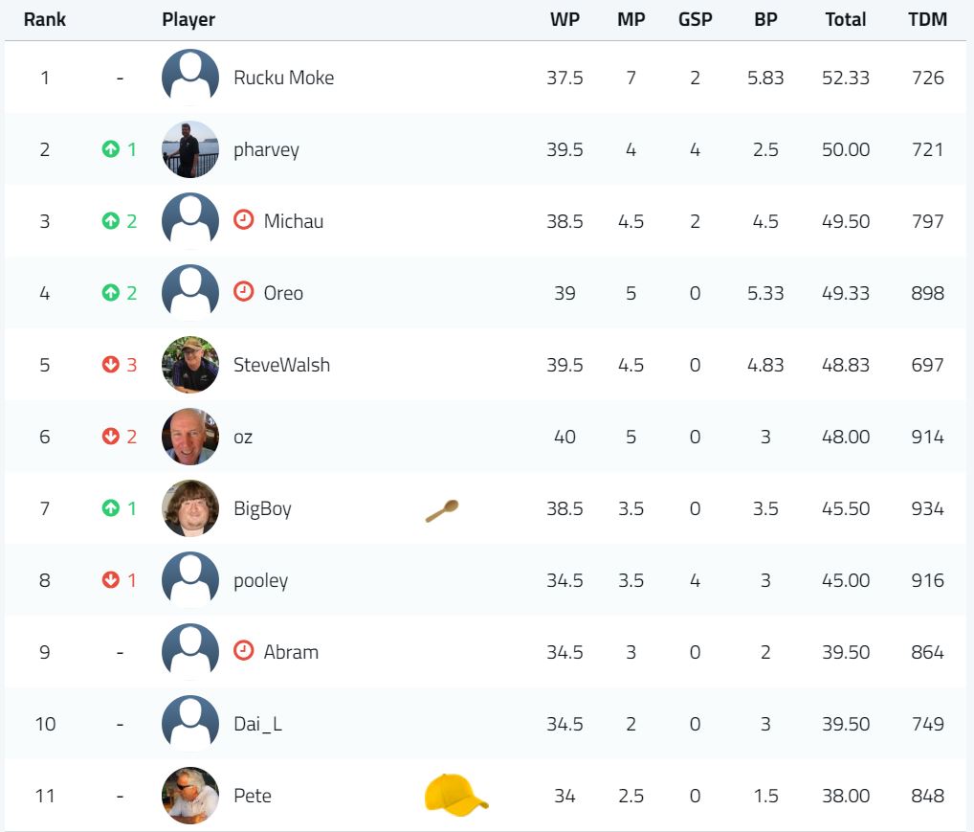The image size is (974, 832).
Task: Open the Dai_L player name link
Action: coord(257,724)
